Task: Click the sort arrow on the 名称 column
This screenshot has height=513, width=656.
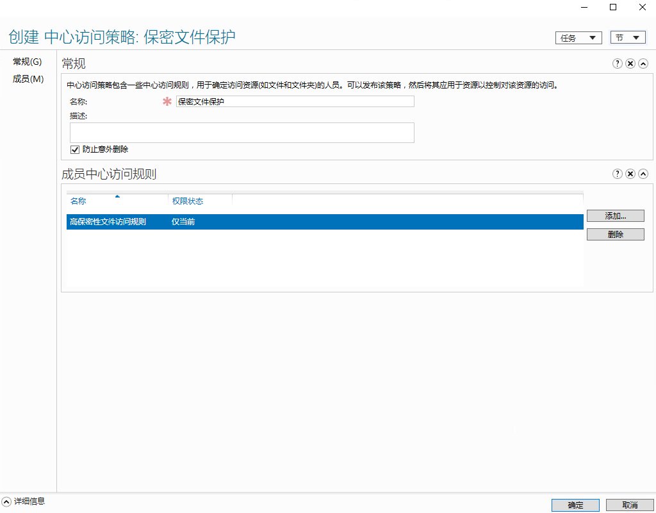Action: click(x=117, y=198)
